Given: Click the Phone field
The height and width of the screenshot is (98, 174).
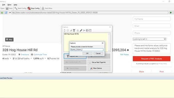Looking at the screenshot, I should point(151,33).
